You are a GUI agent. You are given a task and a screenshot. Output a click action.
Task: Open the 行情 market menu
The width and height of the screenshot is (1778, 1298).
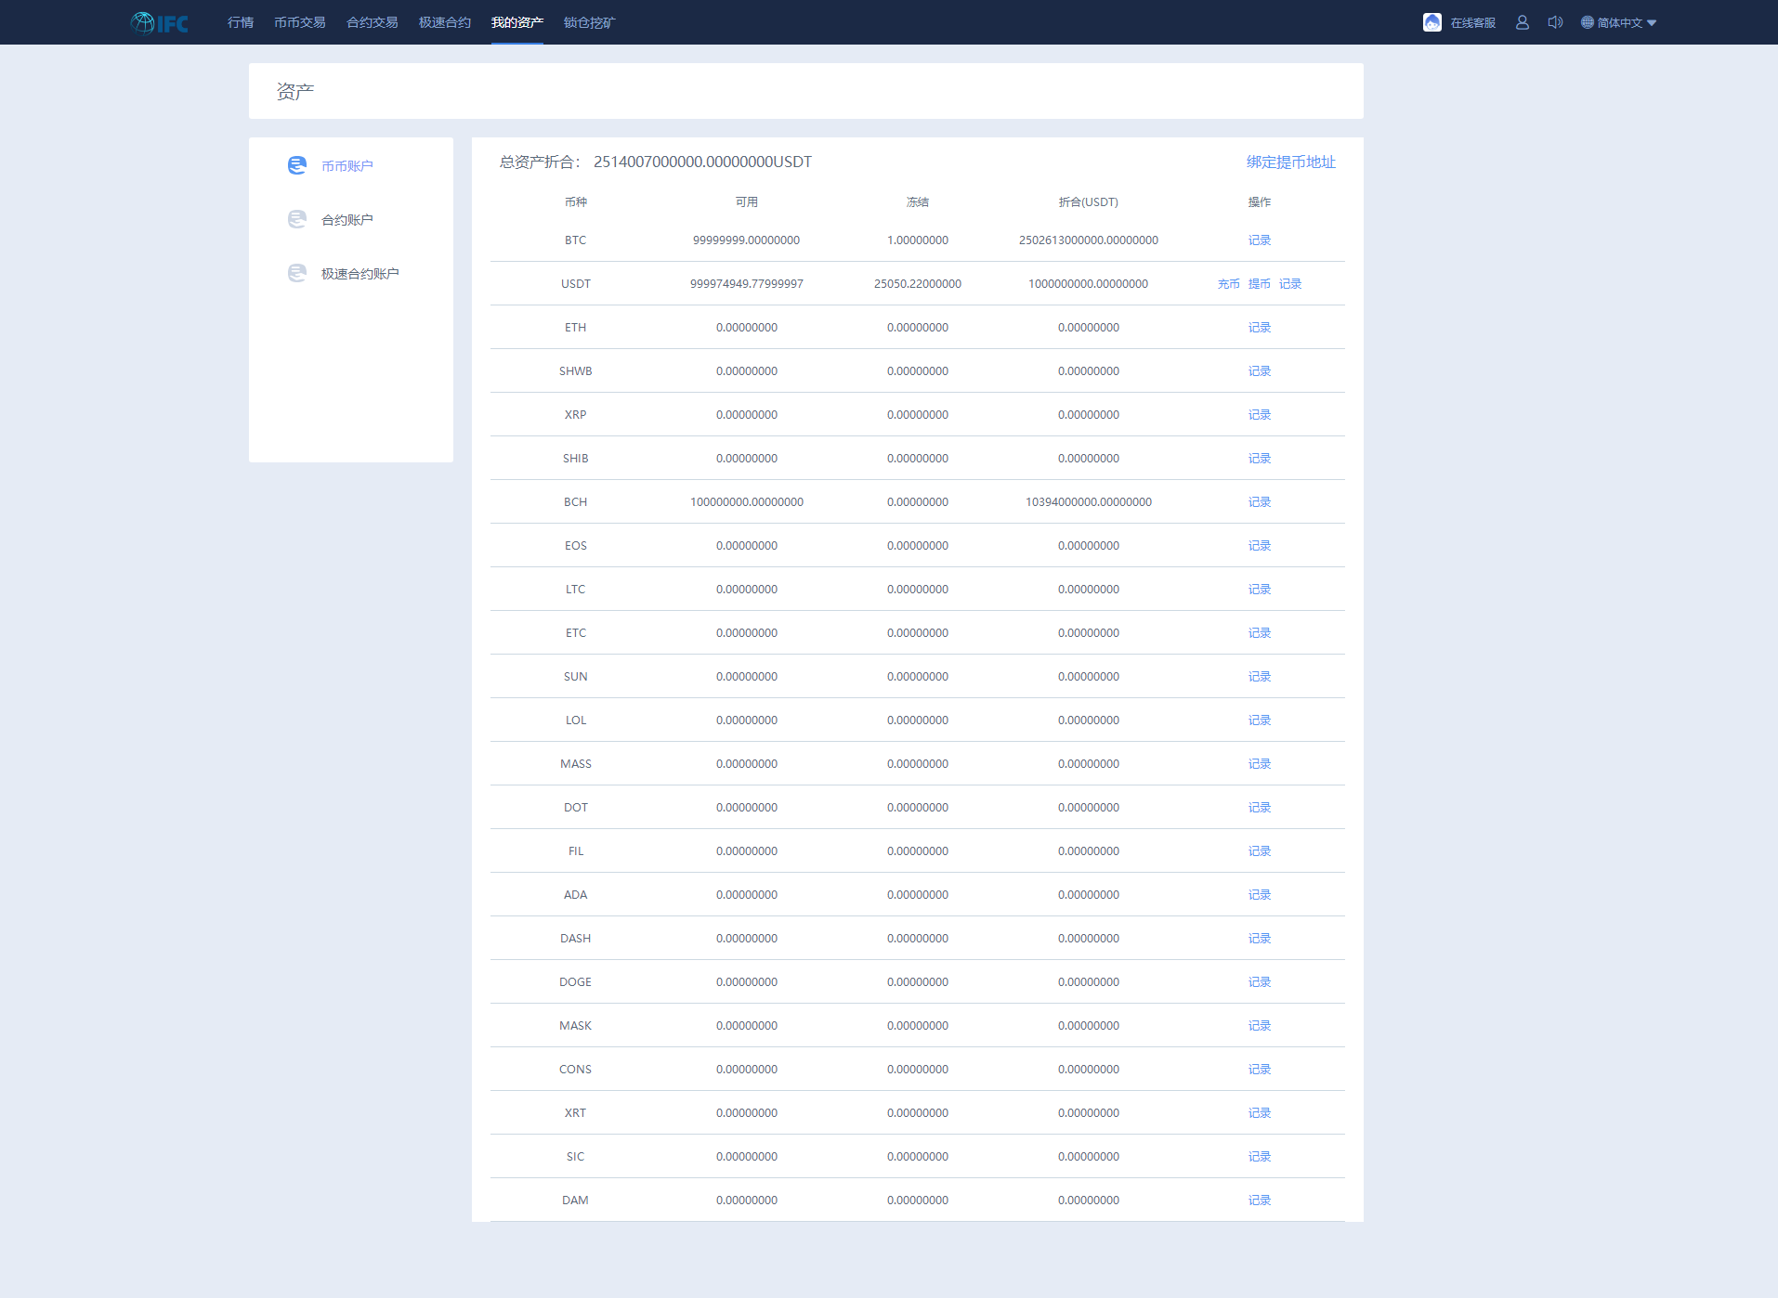click(x=241, y=22)
